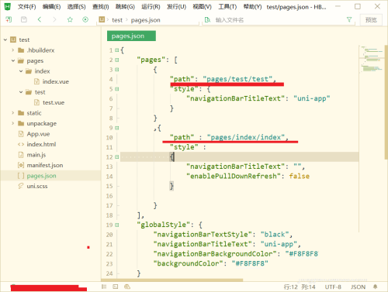388x292 pixels.
Task: Collapse the index folder
Action: [21, 71]
